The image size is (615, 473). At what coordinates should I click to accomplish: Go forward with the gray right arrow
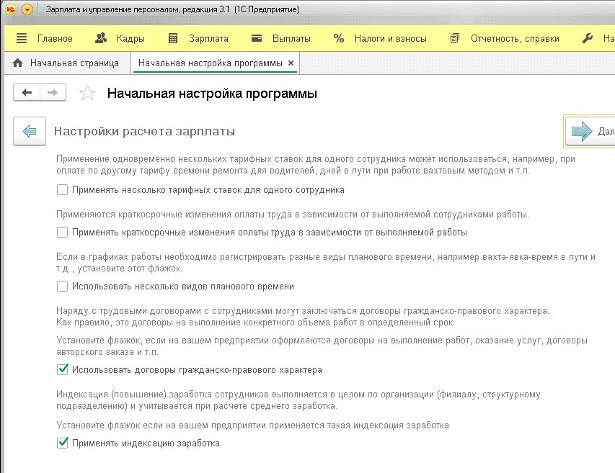[53, 92]
